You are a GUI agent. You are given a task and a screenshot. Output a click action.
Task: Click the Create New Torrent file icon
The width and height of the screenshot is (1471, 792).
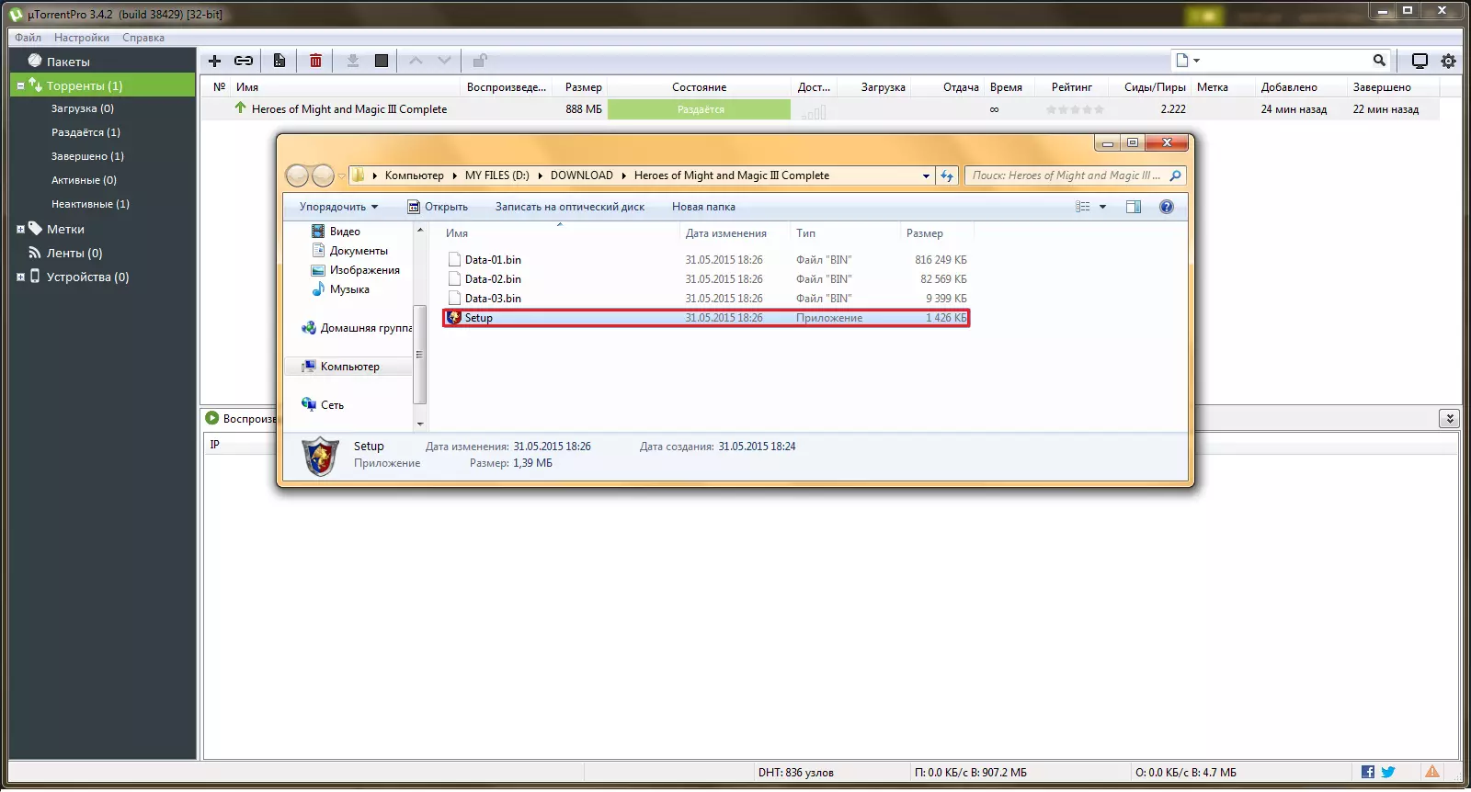coord(279,61)
